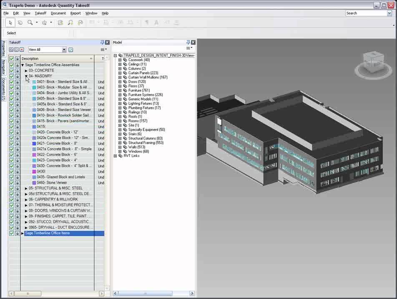Screen dimensions: 397x299
Task: Toggle checkbox for Sage Timberline Office Items
Action: pyautogui.click(x=12, y=233)
